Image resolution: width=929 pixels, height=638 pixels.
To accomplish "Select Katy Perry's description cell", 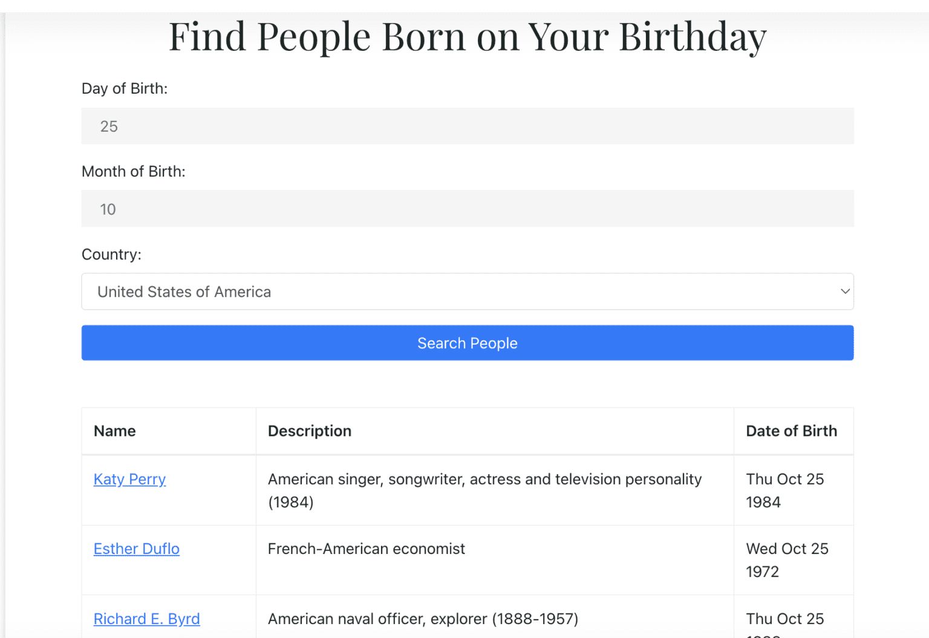I will 484,490.
